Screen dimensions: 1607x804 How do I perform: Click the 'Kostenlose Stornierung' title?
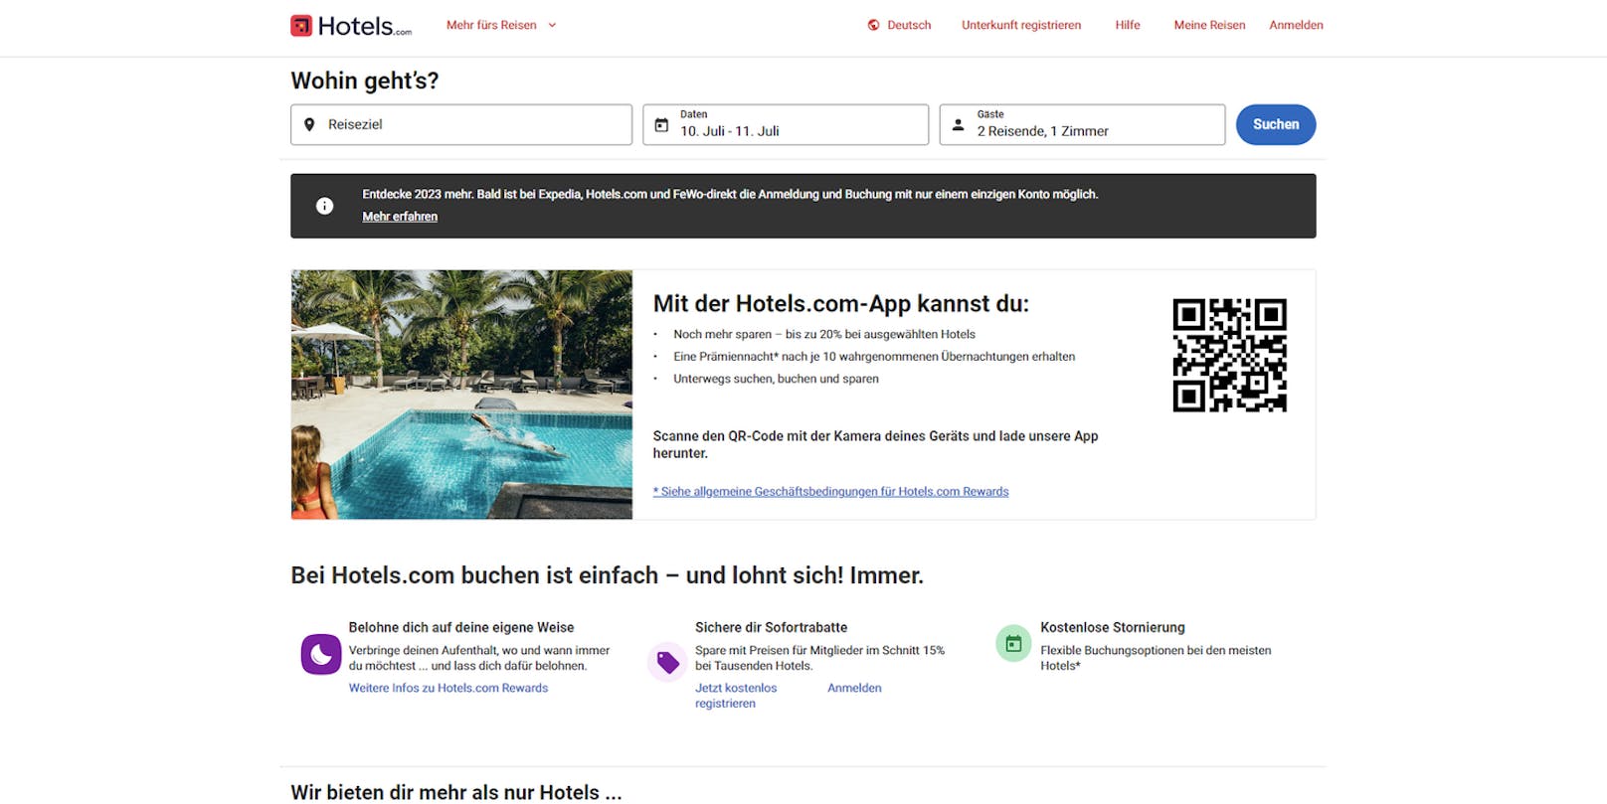pos(1113,627)
